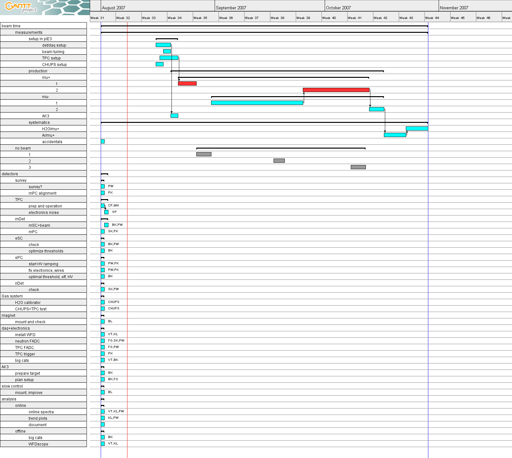Select the "systematics" group row
The height and width of the screenshot is (458, 512).
pos(39,123)
